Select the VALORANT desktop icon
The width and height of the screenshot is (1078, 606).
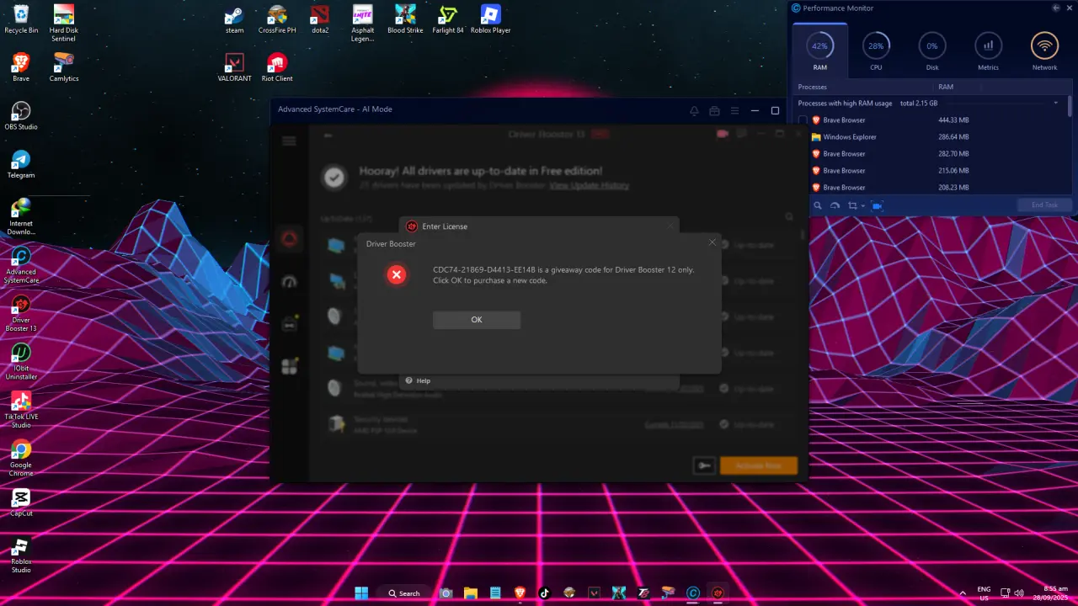coord(234,67)
